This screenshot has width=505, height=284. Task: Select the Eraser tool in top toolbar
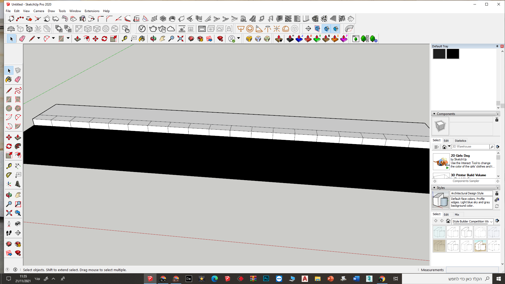22,39
